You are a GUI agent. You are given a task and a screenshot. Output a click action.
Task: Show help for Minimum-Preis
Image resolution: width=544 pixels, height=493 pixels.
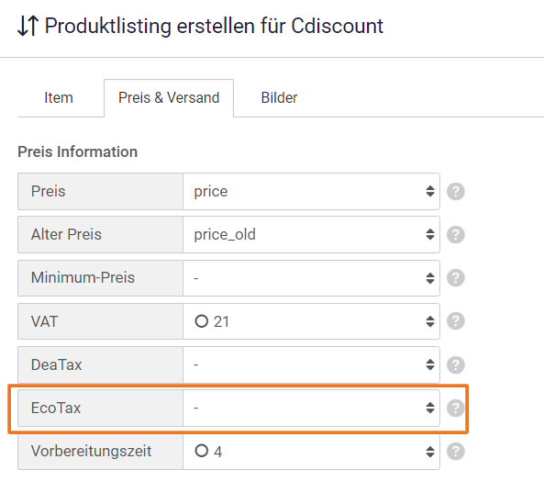[456, 278]
